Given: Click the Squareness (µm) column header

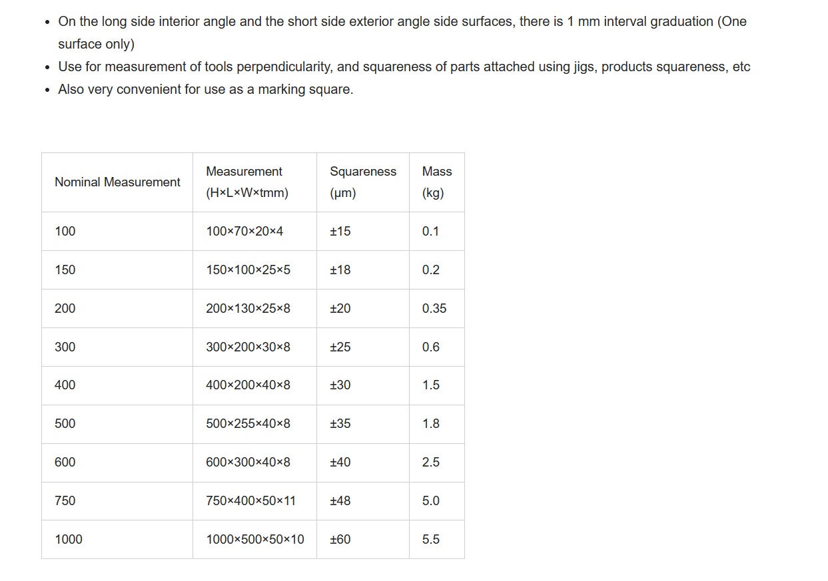Looking at the screenshot, I should point(363,182).
